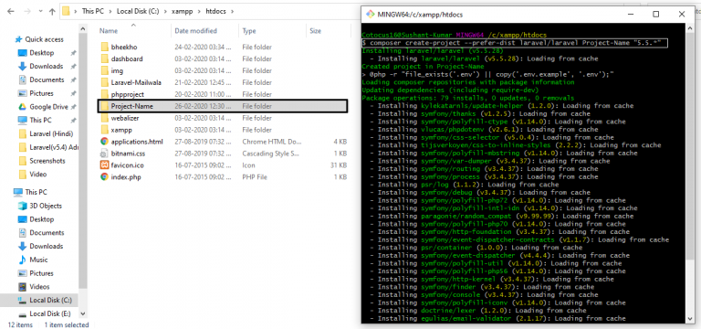The image size is (701, 329).
Task: Open Downloads under Quick access
Action: 46,66
